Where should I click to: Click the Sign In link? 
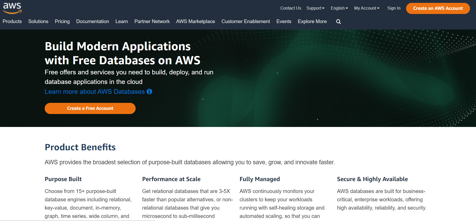pyautogui.click(x=394, y=8)
